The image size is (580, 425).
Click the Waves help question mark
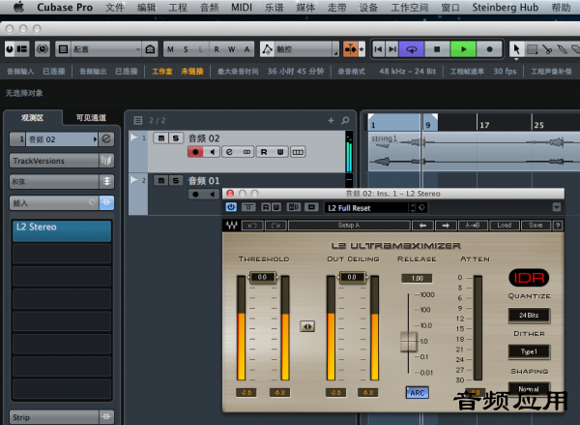click(558, 226)
